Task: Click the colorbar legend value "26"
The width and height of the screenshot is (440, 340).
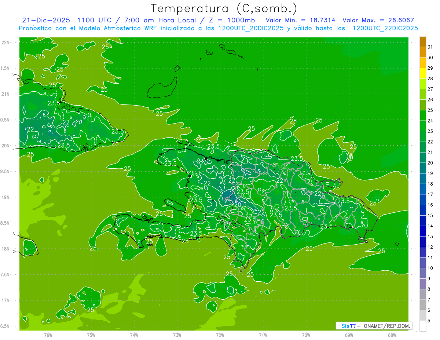Action: (x=430, y=99)
